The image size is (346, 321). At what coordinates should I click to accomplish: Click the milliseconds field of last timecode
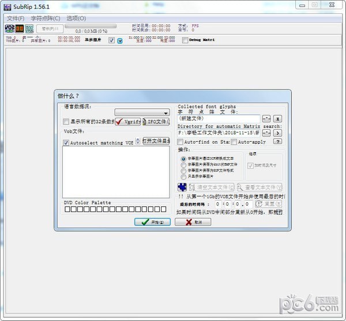click(248, 204)
